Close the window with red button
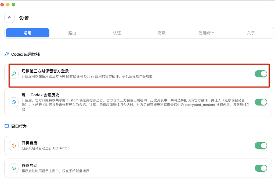 2,5
